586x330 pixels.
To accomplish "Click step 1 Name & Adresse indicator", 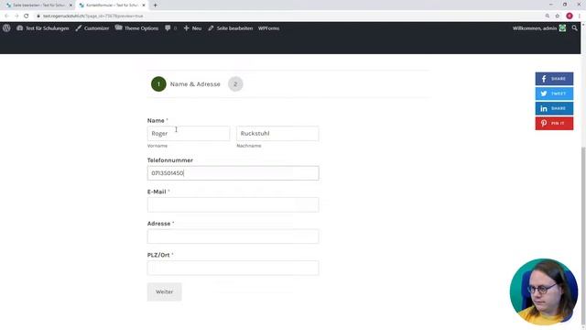I will (186, 84).
